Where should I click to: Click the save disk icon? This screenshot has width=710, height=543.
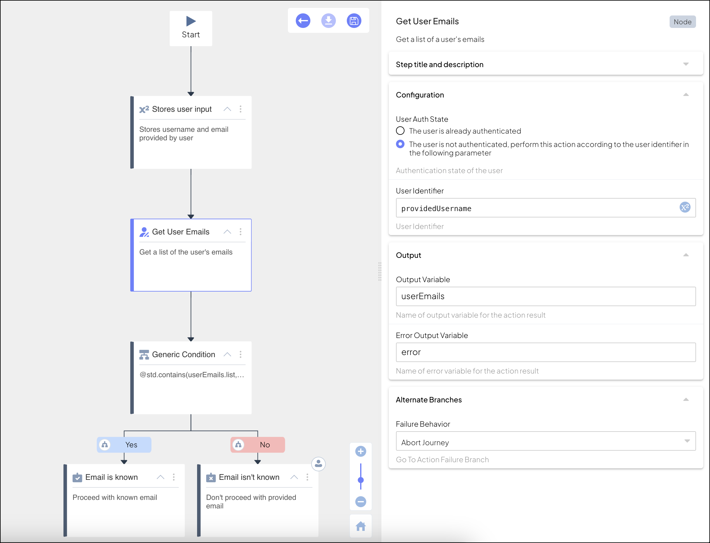[354, 21]
